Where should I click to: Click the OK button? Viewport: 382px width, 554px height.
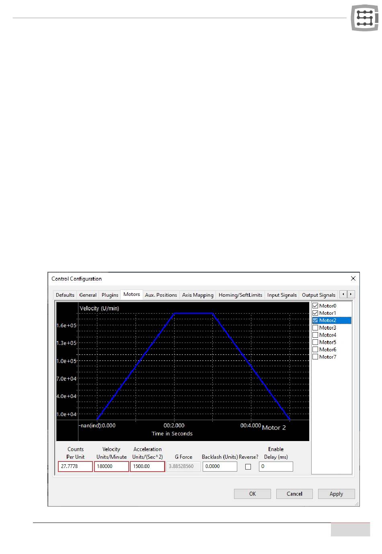click(x=253, y=494)
